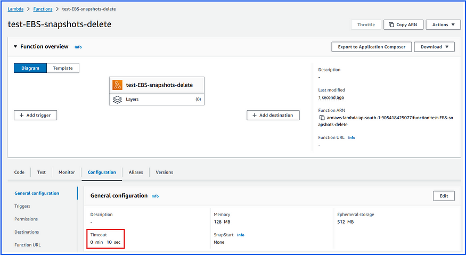The image size is (466, 255).
Task: Go to Lambda breadcrumb link
Action: pyautogui.click(x=15, y=9)
